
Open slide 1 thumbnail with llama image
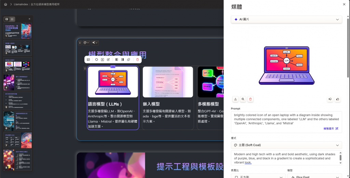point(18,31)
